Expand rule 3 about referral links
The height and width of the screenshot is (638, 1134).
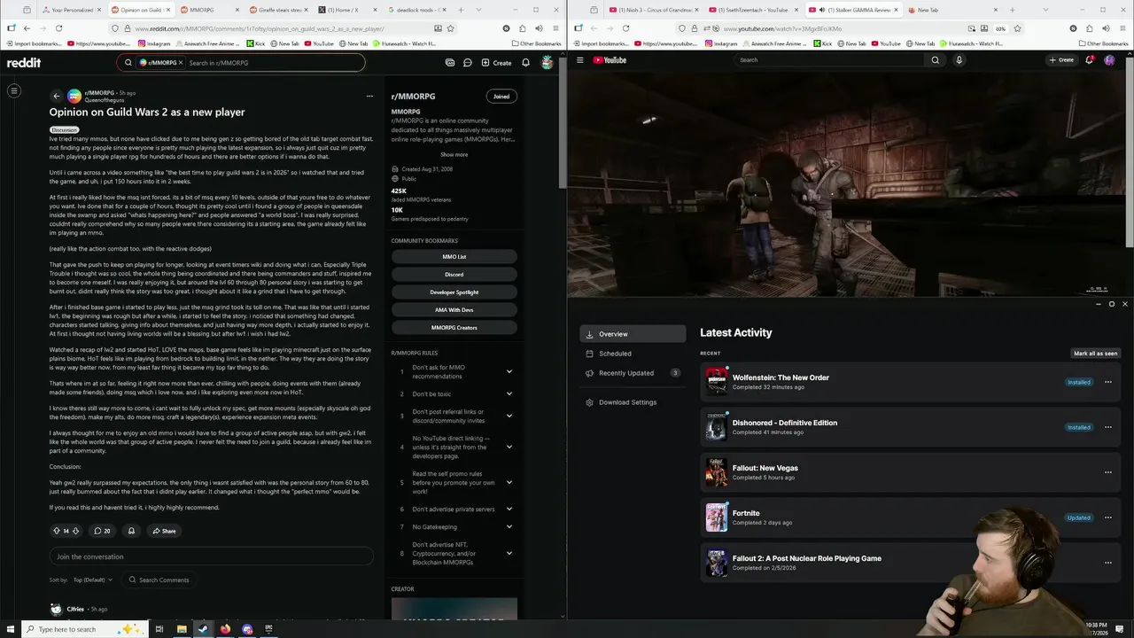coord(509,416)
